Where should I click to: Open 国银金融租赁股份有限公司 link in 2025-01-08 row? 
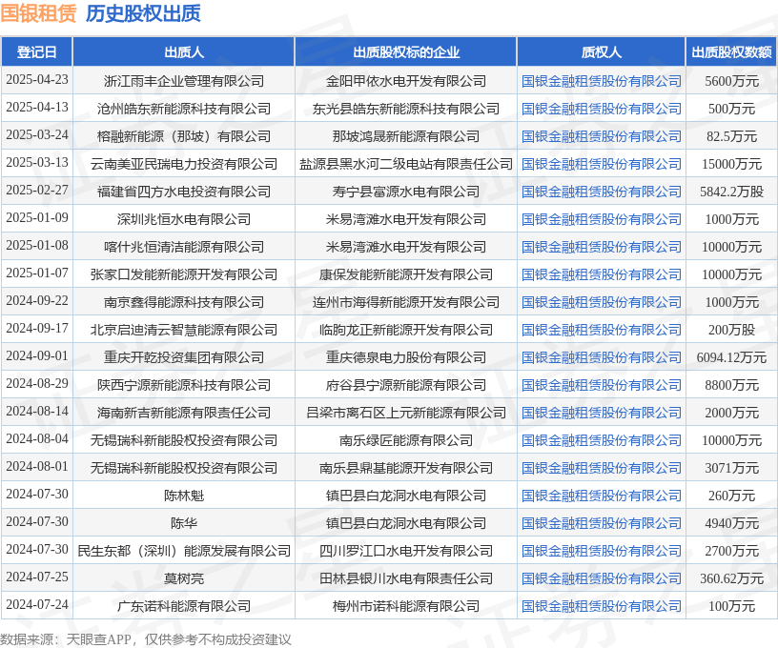(602, 247)
